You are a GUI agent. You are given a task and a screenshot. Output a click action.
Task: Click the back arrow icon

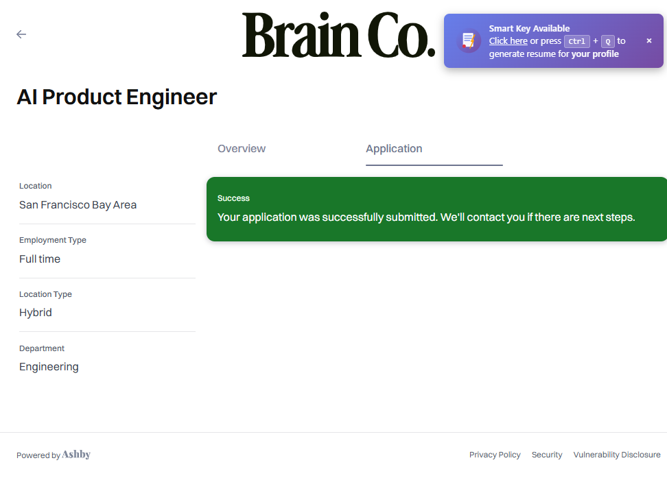pyautogui.click(x=21, y=34)
